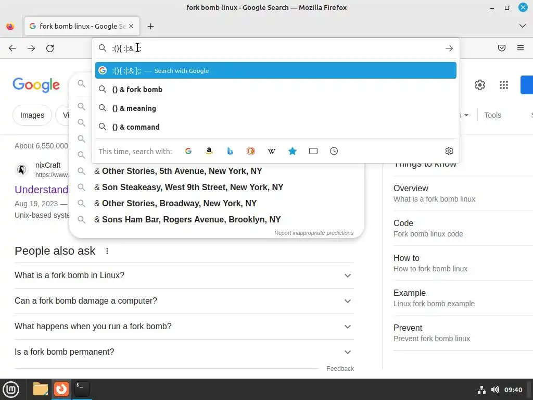
Task: Choose the '() & meaning' suggestion
Action: [276, 108]
